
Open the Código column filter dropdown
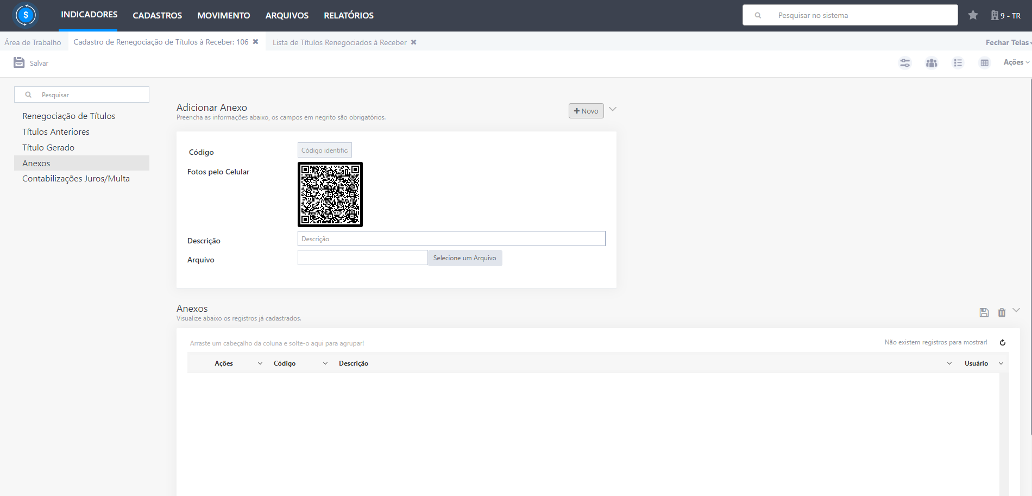(x=325, y=363)
